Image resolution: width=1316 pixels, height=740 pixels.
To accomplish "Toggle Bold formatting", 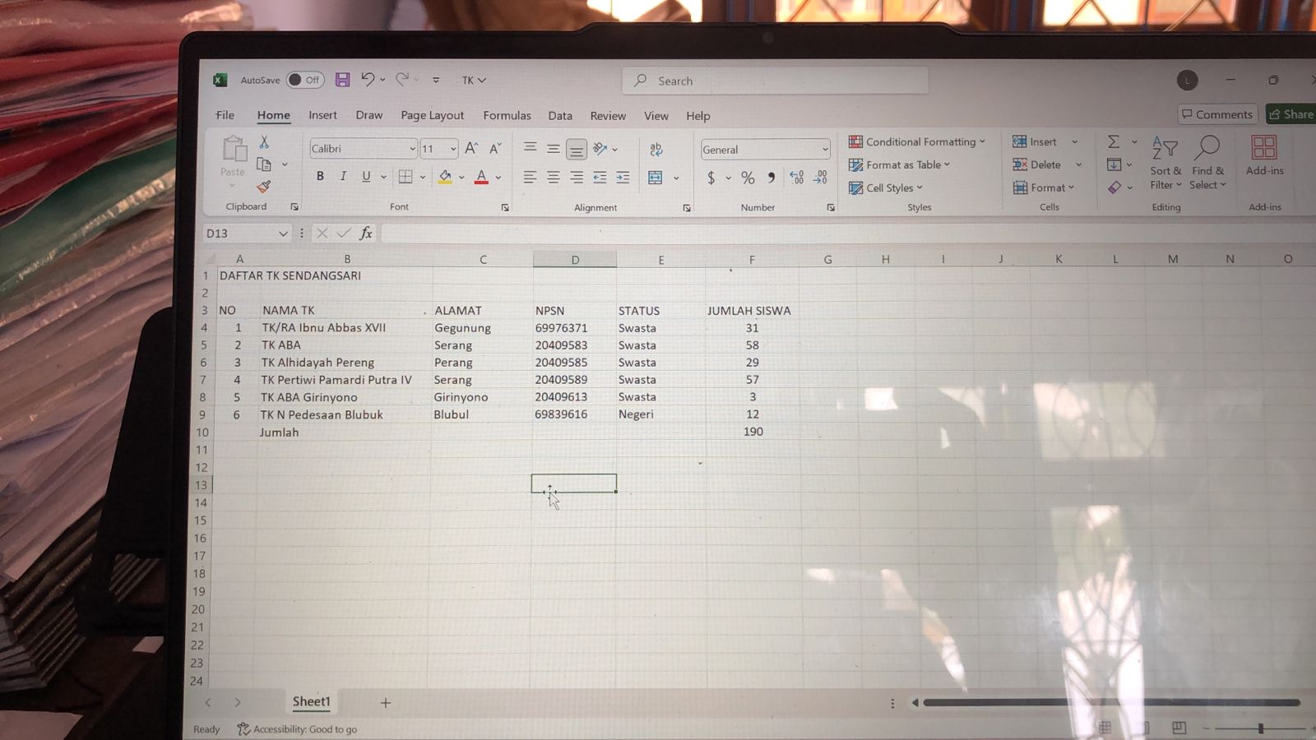I will point(320,176).
